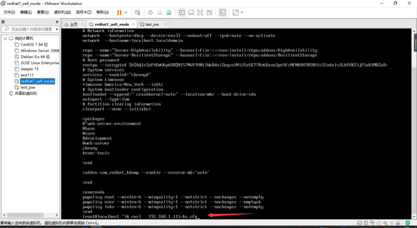Open the snapshot manager

pos(169,13)
